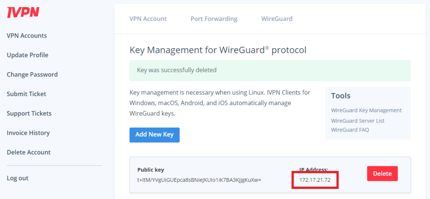Viewport: 430px width, 199px height.
Task: Open Change Password page
Action: 32,75
